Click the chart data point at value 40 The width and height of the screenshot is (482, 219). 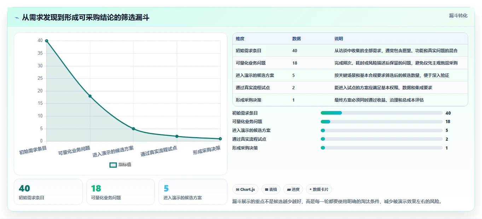[47, 41]
